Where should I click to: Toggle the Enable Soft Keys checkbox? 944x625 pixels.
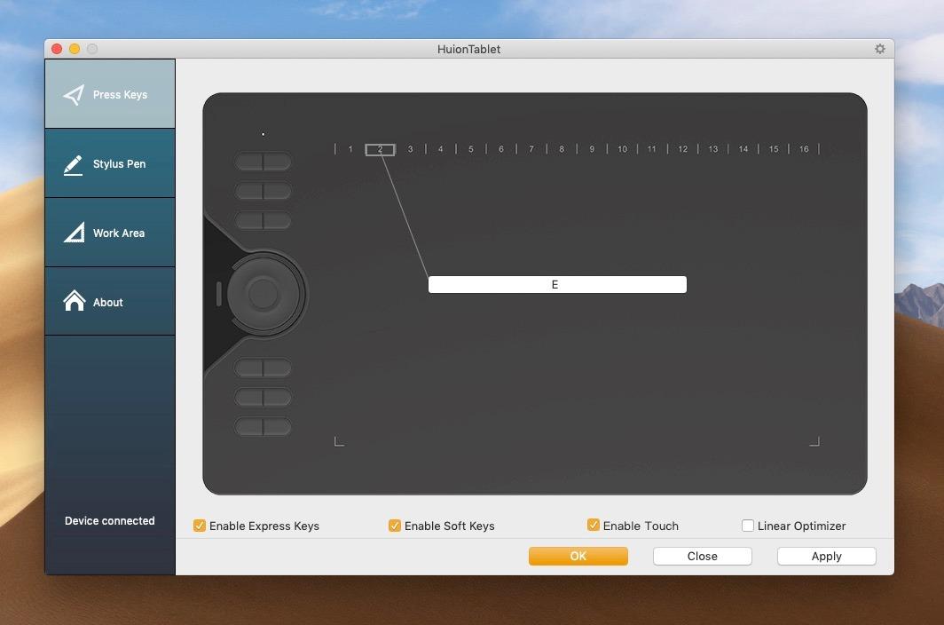395,526
